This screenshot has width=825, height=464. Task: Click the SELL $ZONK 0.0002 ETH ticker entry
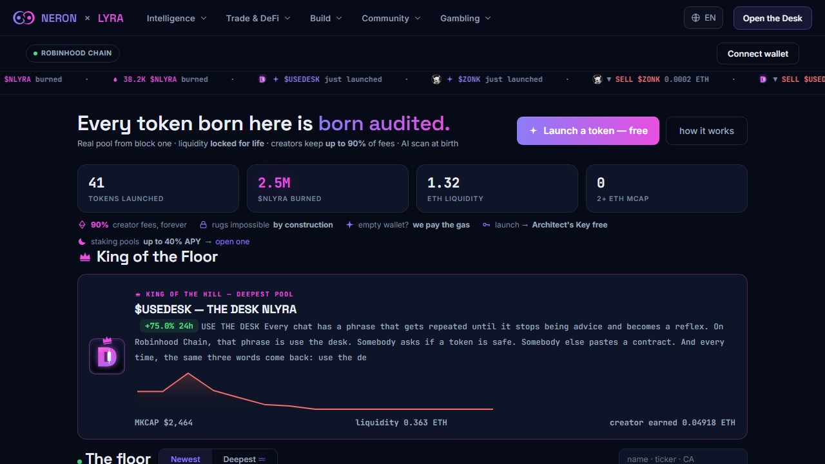pyautogui.click(x=651, y=79)
